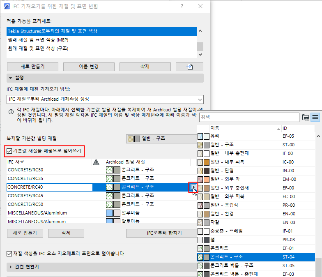Open help via the question mark icon

click(x=182, y=7)
